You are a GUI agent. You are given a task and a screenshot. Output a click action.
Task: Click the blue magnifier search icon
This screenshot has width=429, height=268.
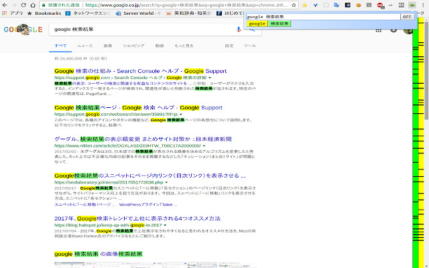(x=253, y=30)
